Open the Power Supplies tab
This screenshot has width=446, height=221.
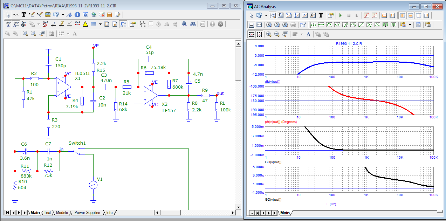(x=87, y=213)
